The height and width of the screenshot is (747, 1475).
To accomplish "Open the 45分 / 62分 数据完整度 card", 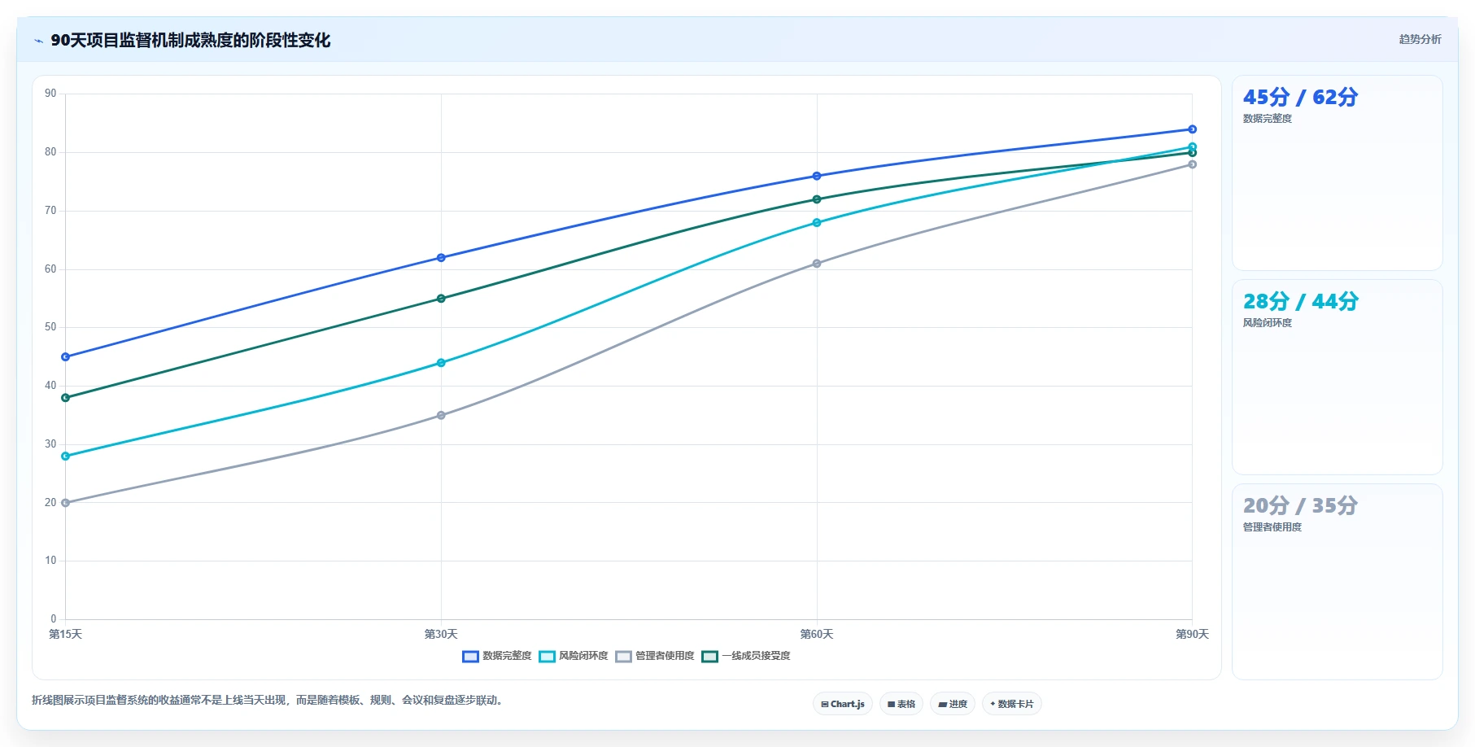I will (x=1337, y=173).
